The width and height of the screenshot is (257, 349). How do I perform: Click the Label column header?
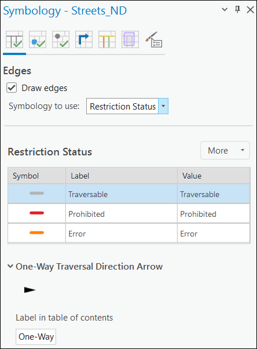[122, 176]
